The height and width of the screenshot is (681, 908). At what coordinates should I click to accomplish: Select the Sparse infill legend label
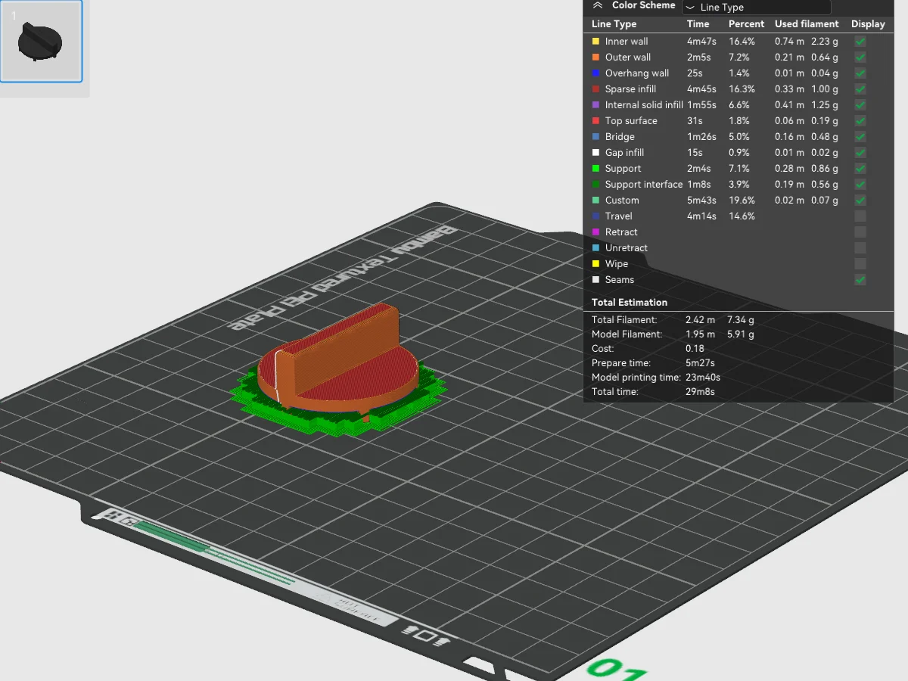[x=630, y=89]
